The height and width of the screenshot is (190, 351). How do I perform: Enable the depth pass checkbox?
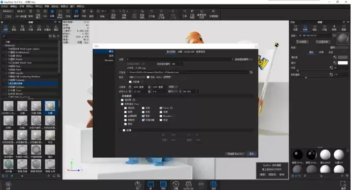tap(161, 112)
